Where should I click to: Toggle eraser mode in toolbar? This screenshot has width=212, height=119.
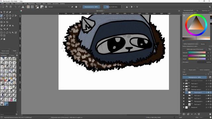(x=72, y=7)
